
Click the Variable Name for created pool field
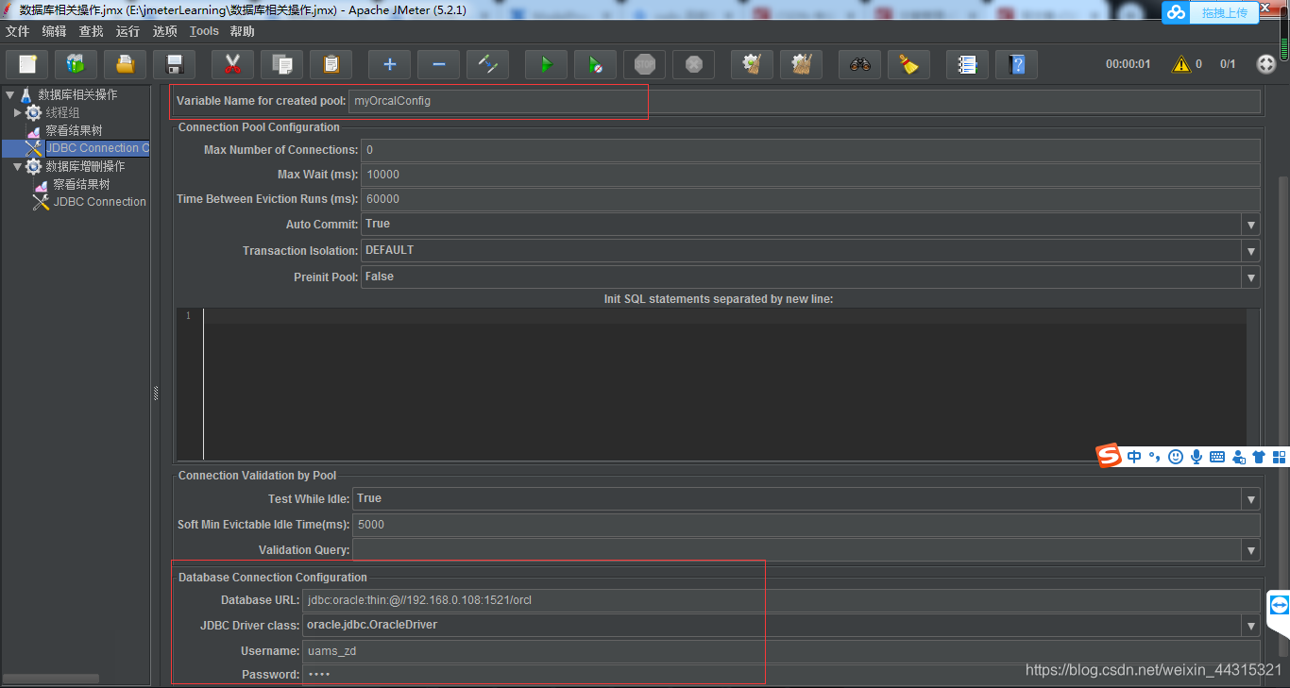[805, 101]
